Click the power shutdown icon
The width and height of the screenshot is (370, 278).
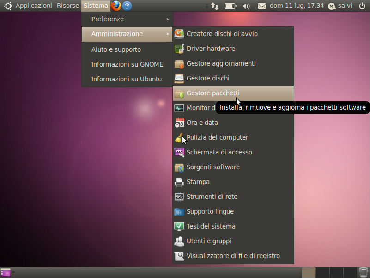pos(362,6)
